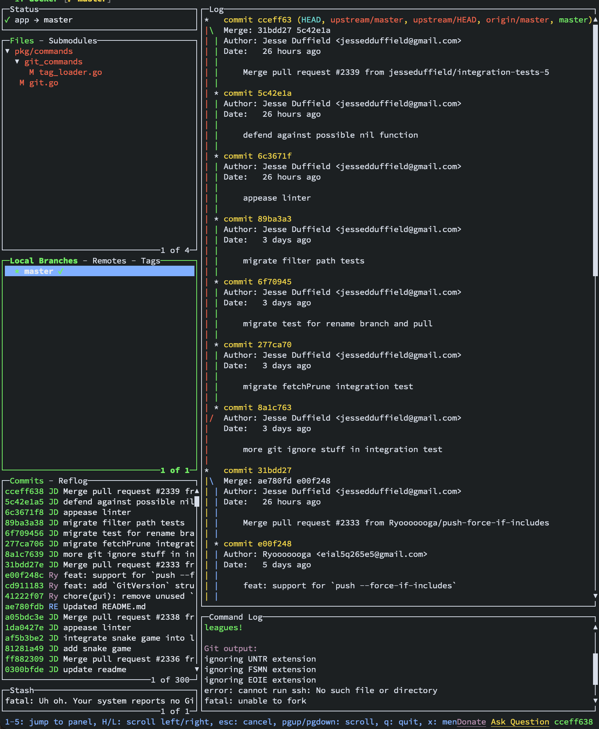
Task: Click the Stash fatal error entry
Action: coord(99,701)
